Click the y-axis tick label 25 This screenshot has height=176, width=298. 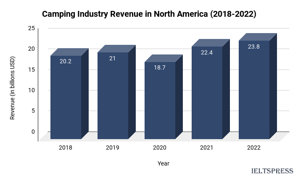tap(32, 28)
